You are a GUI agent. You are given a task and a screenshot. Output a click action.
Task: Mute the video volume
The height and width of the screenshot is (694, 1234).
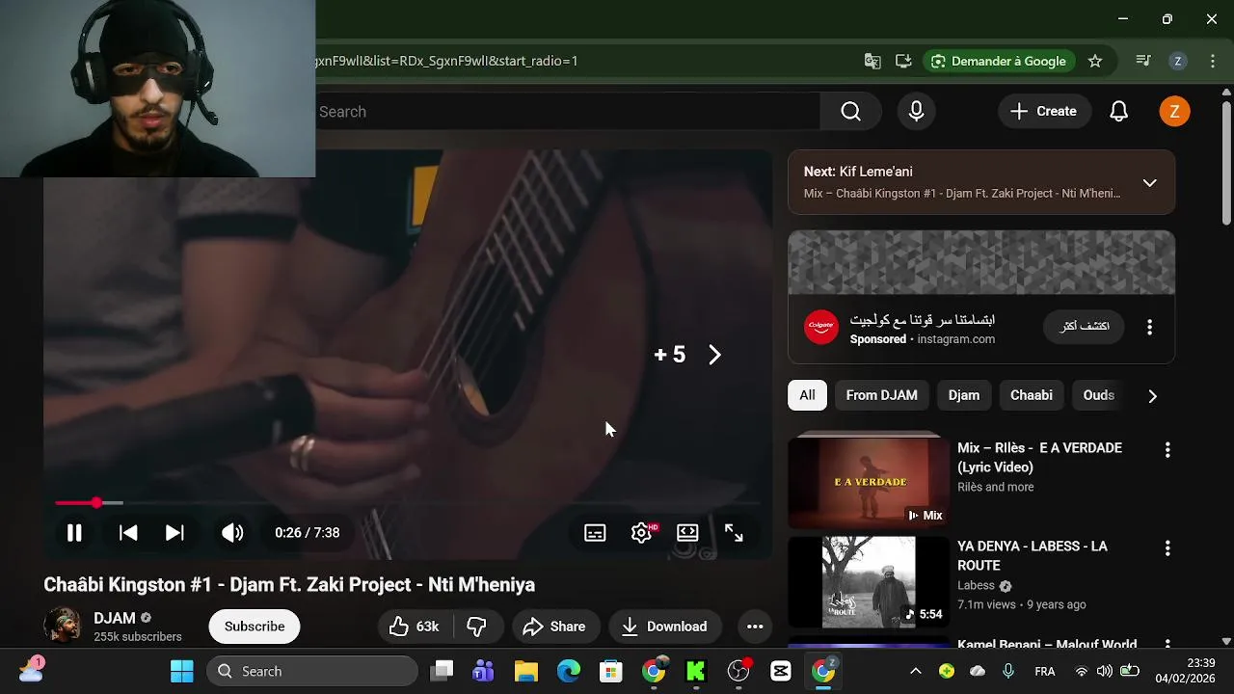pos(232,532)
